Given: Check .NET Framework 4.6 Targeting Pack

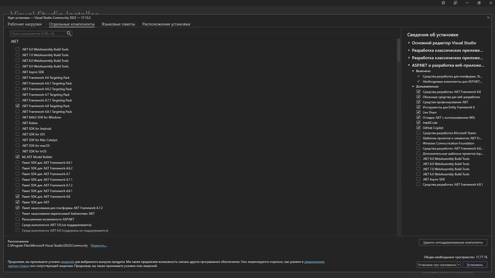Looking at the screenshot, I should 18,77.
